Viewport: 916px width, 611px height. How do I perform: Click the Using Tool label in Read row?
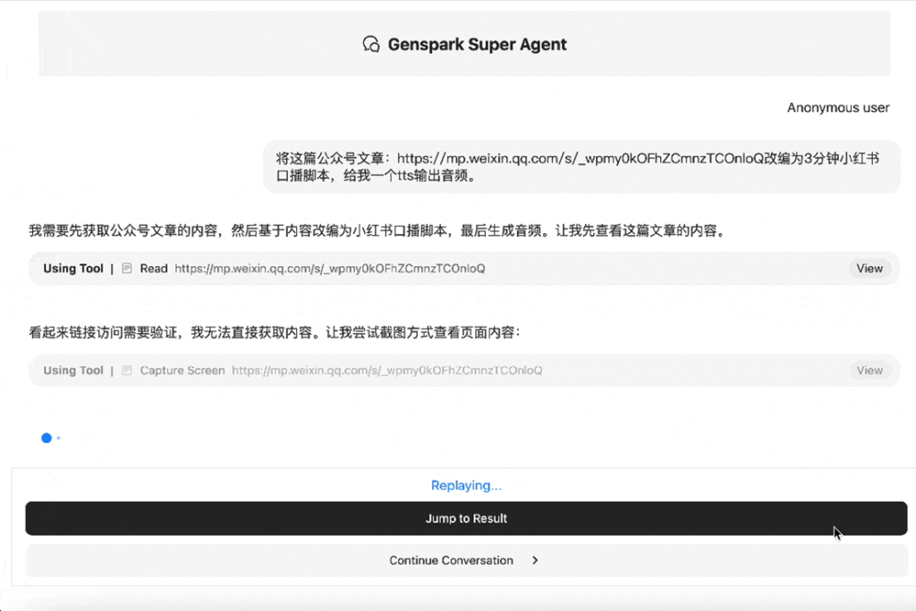pyautogui.click(x=73, y=268)
